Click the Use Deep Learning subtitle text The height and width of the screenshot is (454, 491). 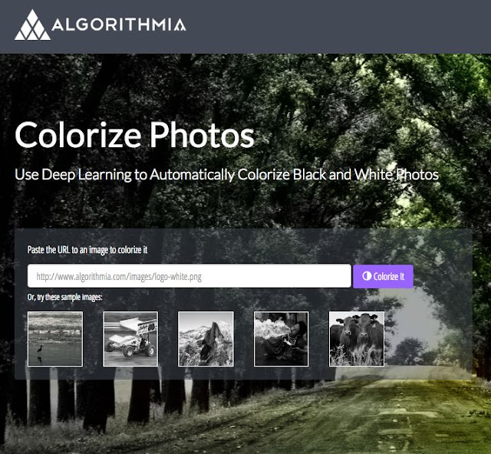click(227, 175)
